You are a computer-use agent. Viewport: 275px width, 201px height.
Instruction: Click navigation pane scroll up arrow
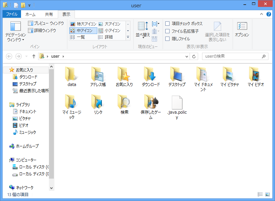[x=51, y=67]
